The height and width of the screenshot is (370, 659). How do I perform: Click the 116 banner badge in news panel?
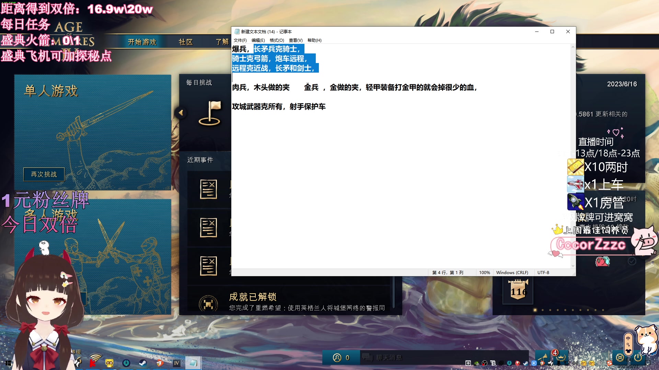coord(518,291)
